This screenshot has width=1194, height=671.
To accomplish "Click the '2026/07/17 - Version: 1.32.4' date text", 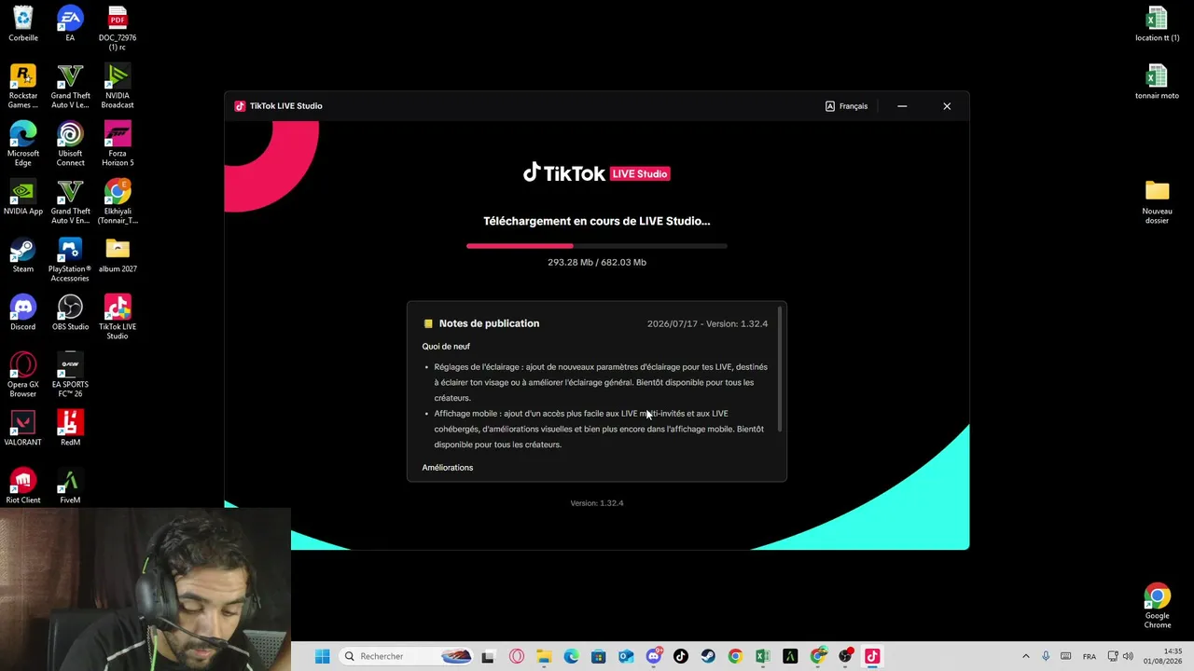I will click(x=707, y=324).
